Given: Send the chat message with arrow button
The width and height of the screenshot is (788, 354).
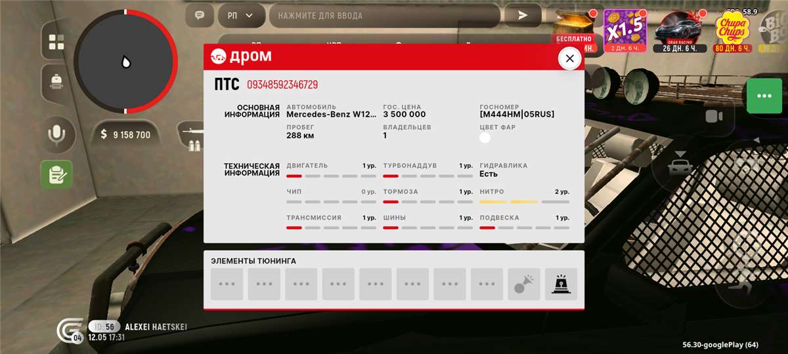Looking at the screenshot, I should click(523, 15).
